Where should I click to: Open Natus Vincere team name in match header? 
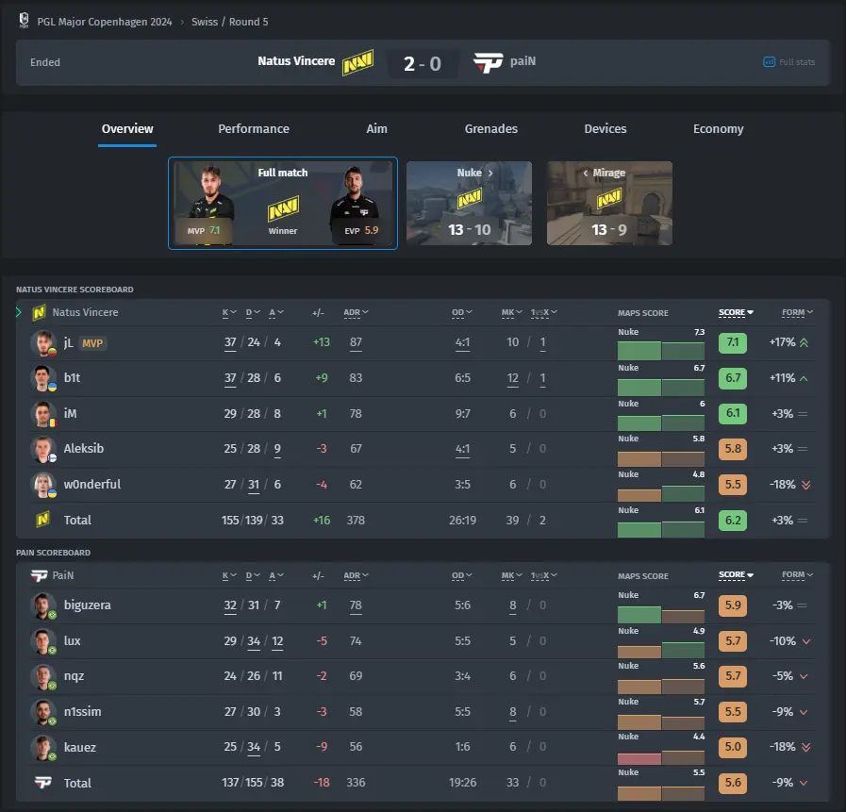click(296, 61)
